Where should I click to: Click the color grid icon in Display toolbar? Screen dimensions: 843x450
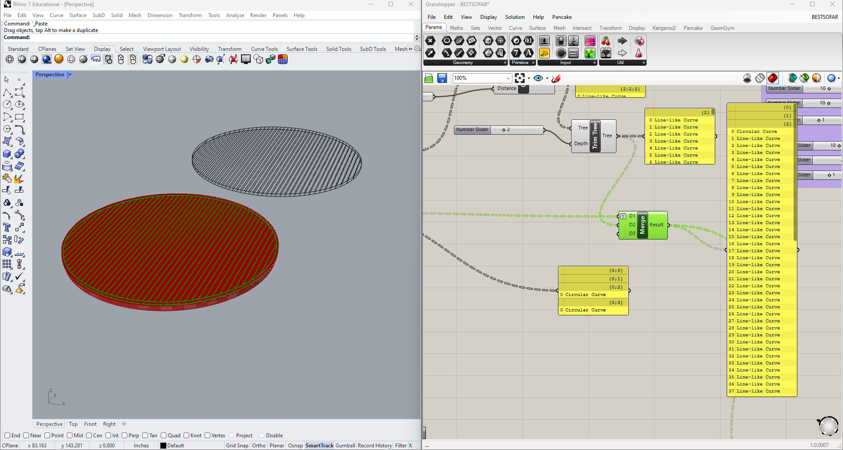point(283,59)
